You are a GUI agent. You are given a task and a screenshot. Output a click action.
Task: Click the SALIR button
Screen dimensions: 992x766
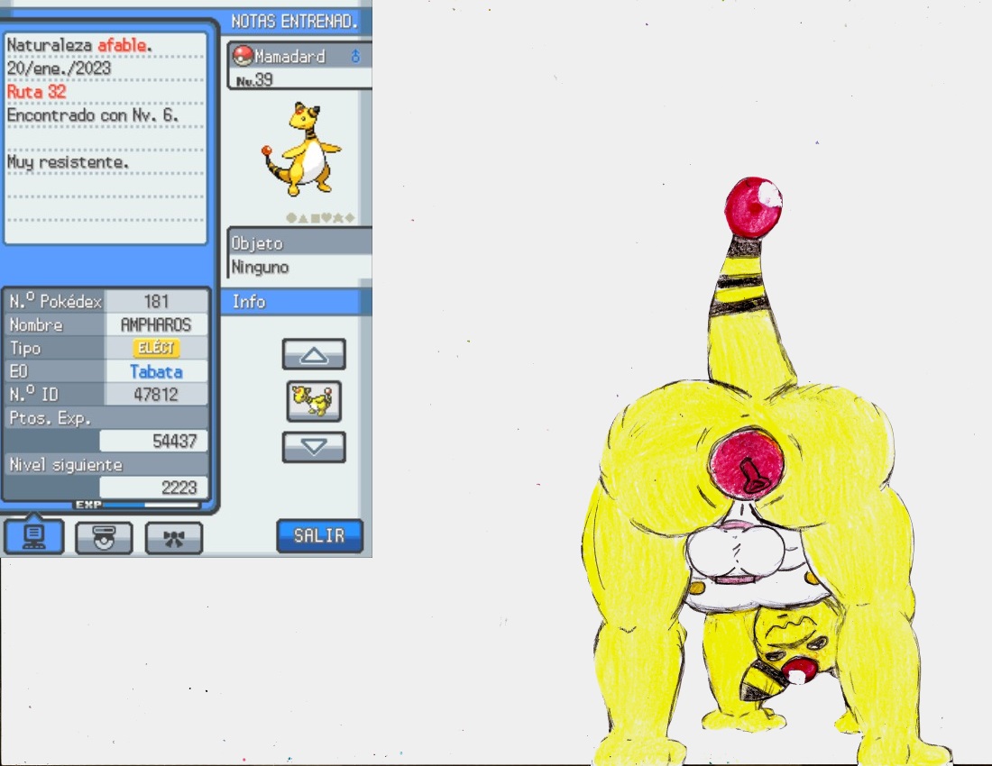(x=319, y=536)
